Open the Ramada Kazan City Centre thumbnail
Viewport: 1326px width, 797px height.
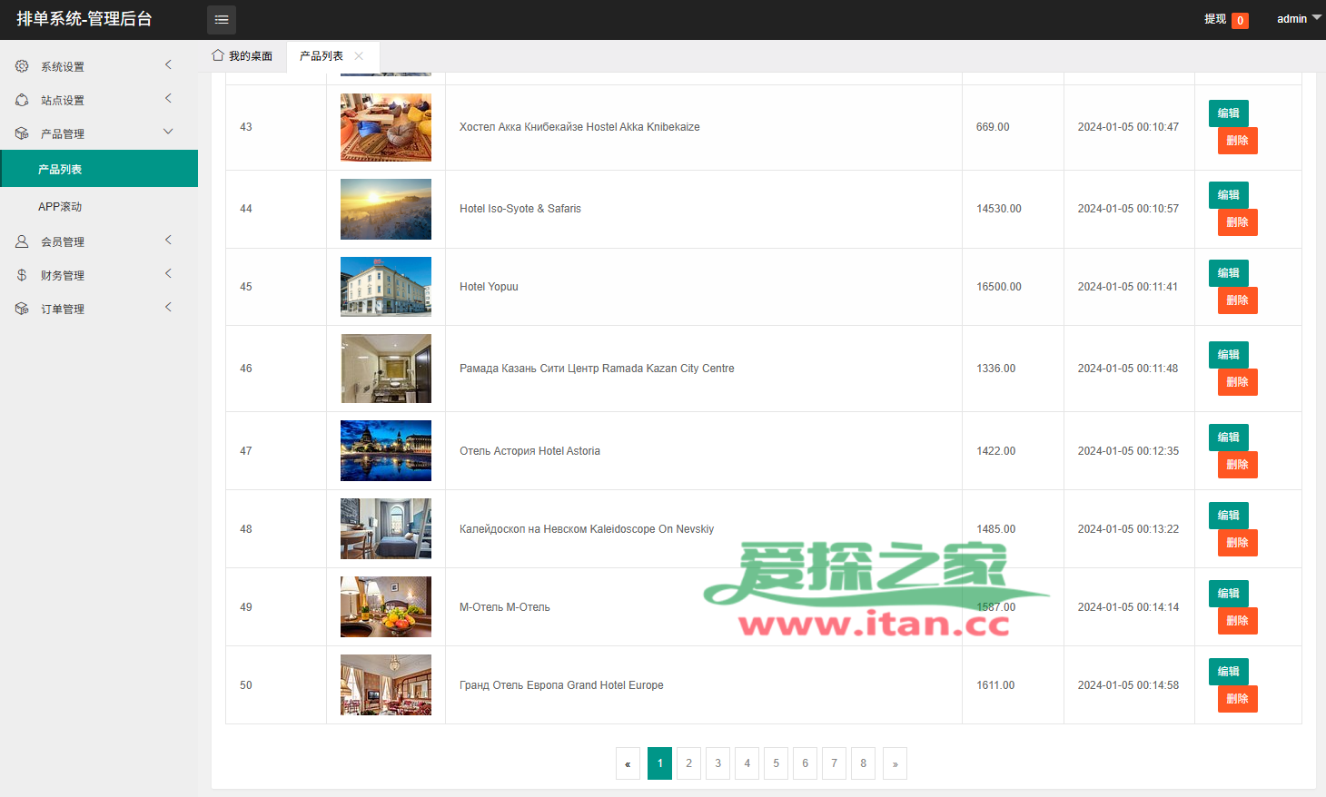[386, 369]
